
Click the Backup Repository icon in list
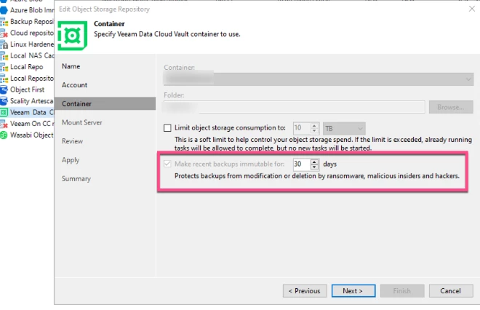tap(4, 22)
